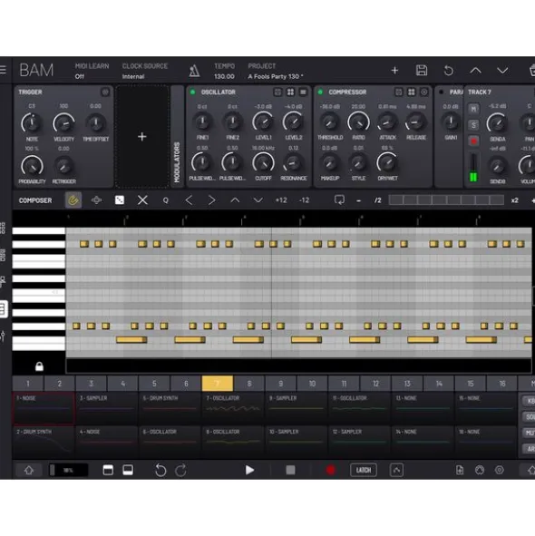Image resolution: width=535 pixels, height=536 pixels.
Task: Quantize notes with the Q button
Action: [166, 200]
